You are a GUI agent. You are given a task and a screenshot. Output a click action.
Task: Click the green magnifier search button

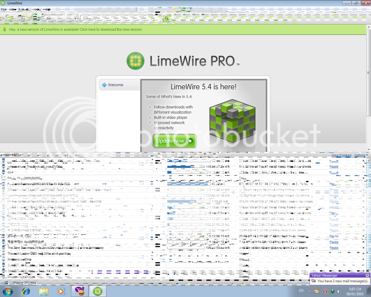pos(167,18)
